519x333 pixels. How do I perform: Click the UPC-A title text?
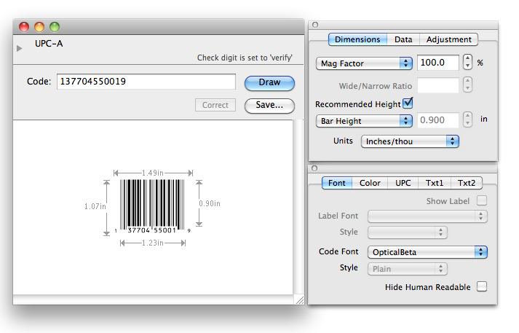click(49, 44)
